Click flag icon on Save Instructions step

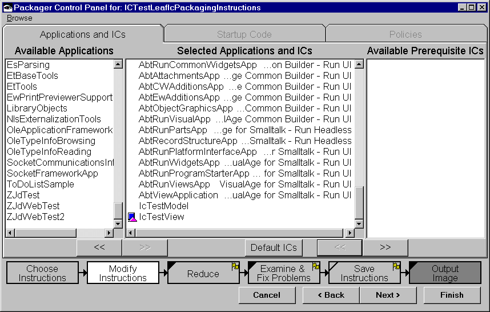[396, 266]
